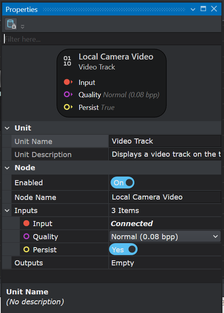Screen dimensions: 224x313
Task: Click the yellow Persist port in node preview
Action: pyautogui.click(x=68, y=107)
